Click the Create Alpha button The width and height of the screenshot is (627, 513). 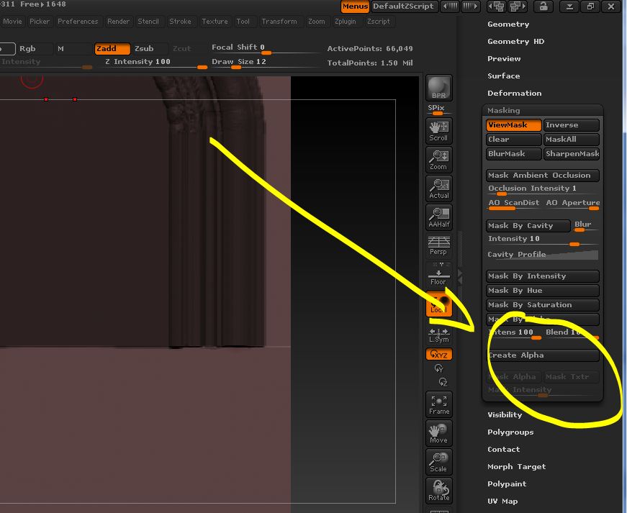[543, 355]
